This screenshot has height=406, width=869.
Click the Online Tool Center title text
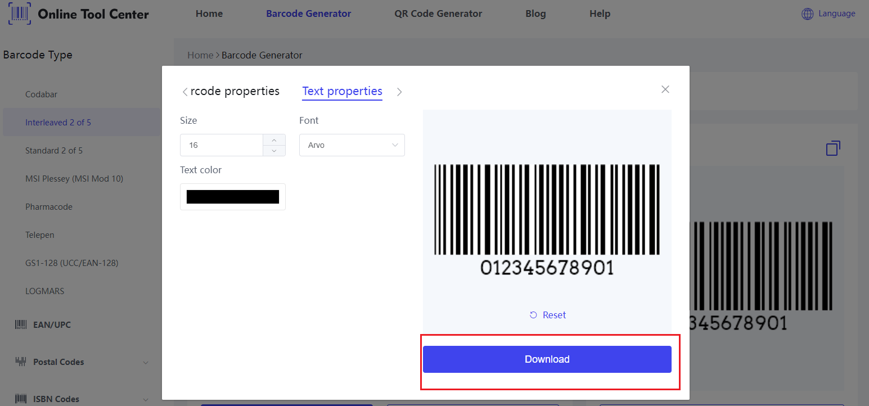pos(93,14)
